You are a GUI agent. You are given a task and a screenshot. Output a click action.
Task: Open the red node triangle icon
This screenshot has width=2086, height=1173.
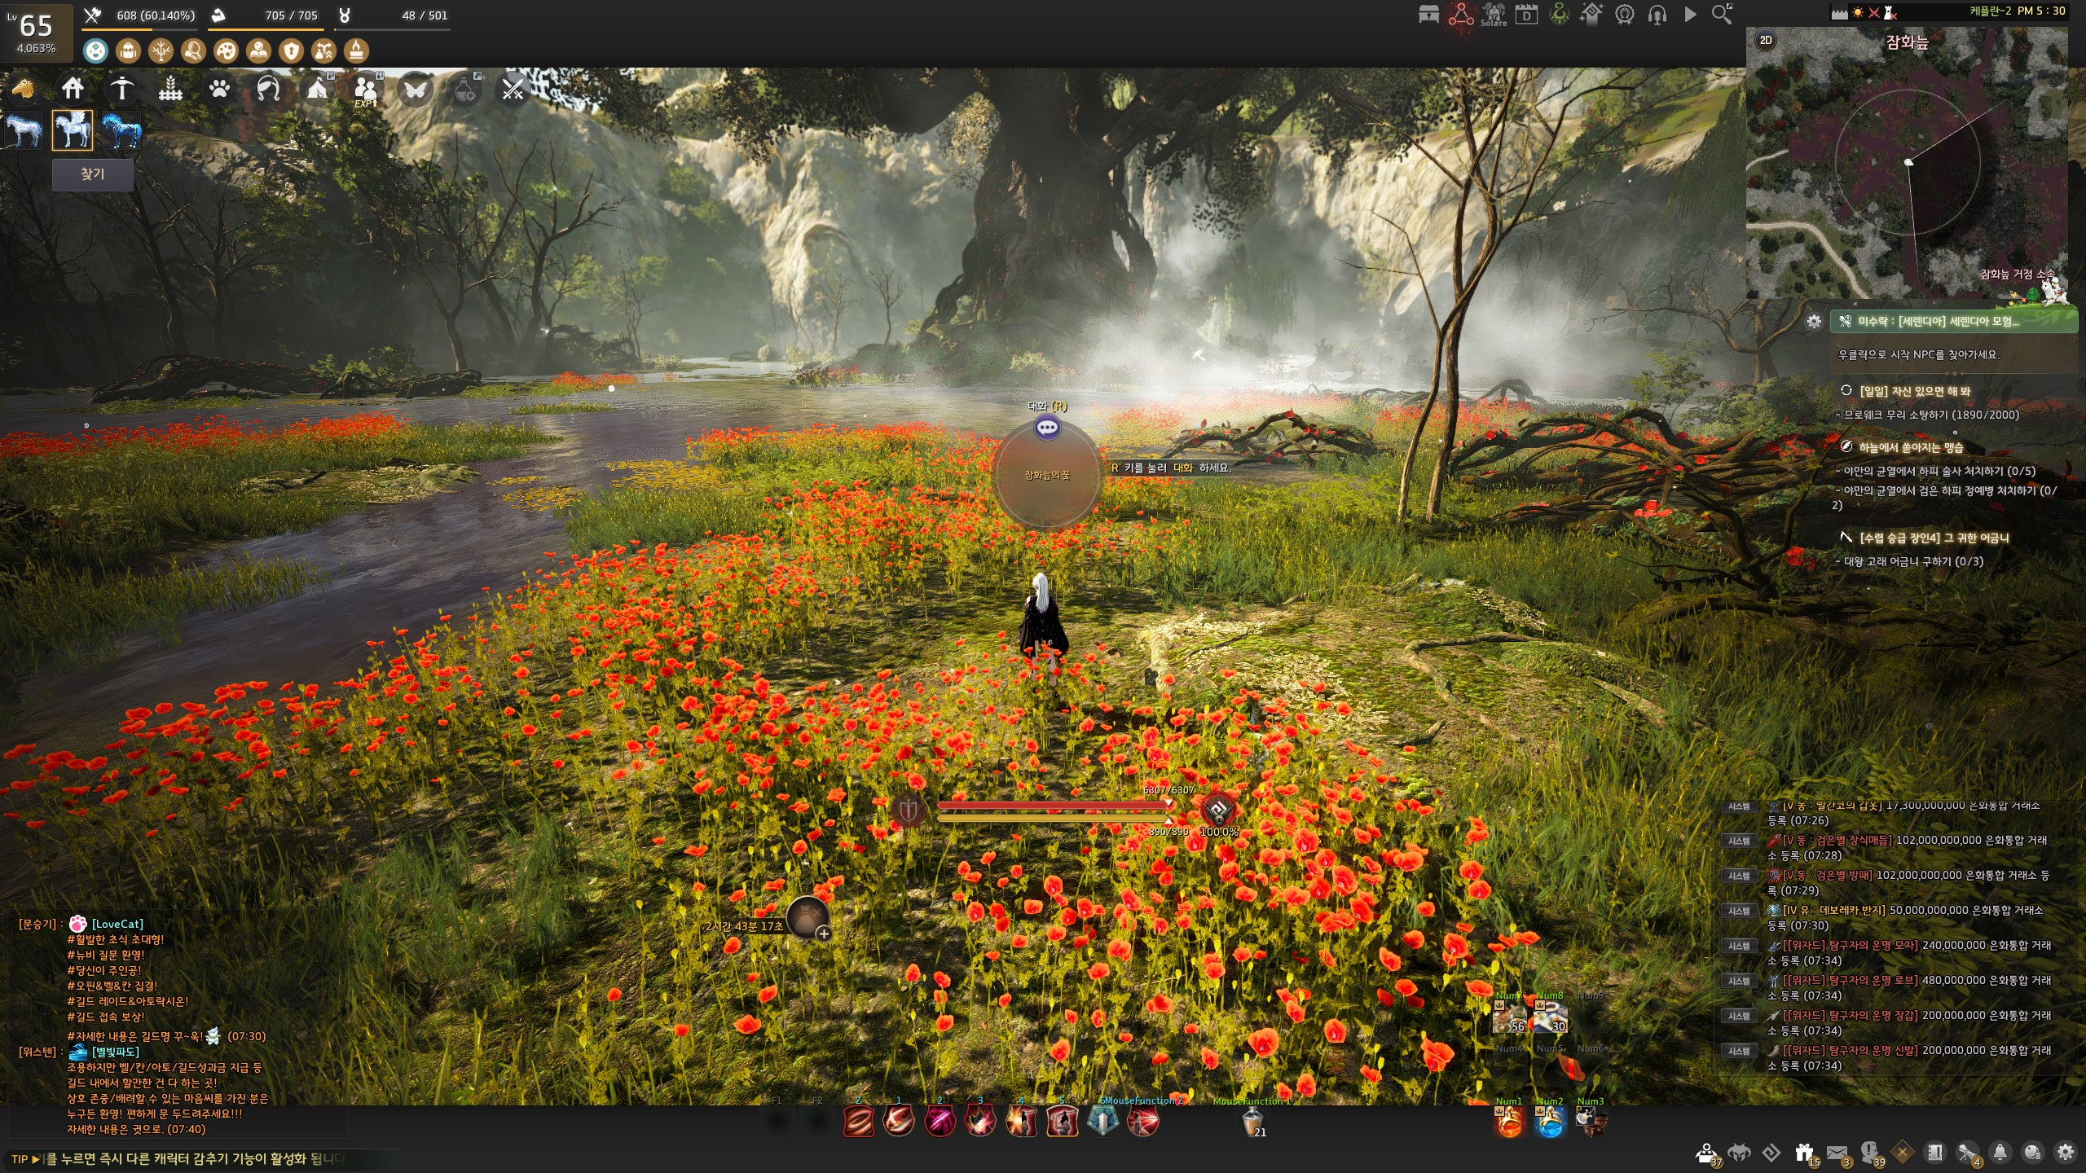click(1461, 14)
